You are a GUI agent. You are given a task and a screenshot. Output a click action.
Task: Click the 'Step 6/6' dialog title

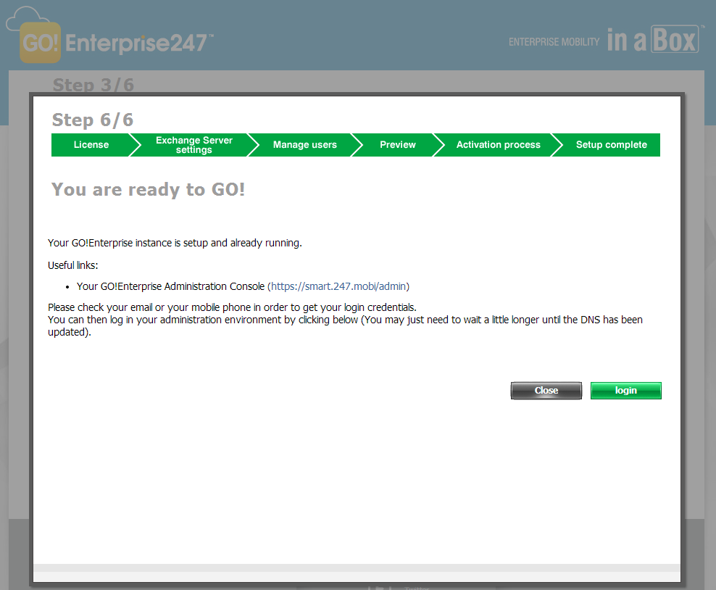[93, 120]
